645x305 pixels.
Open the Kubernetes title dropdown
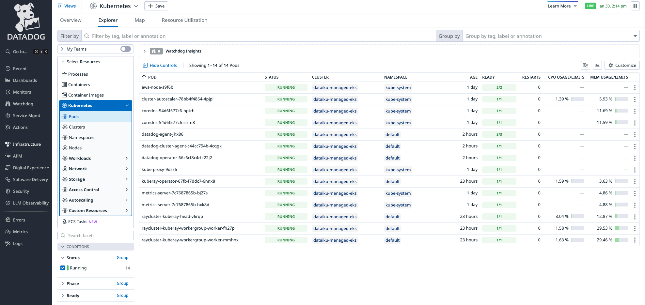[136, 6]
